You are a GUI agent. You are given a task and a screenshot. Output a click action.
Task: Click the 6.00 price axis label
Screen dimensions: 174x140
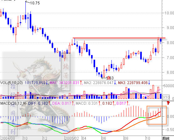[x=171, y=72]
